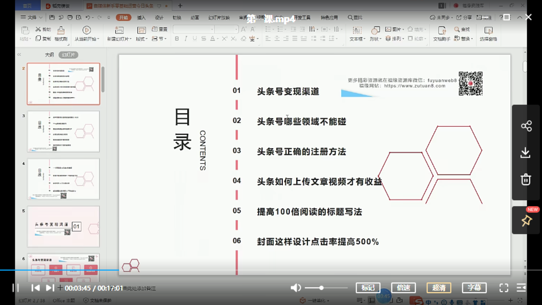
Task: Jump to the previous video
Action: coord(36,288)
